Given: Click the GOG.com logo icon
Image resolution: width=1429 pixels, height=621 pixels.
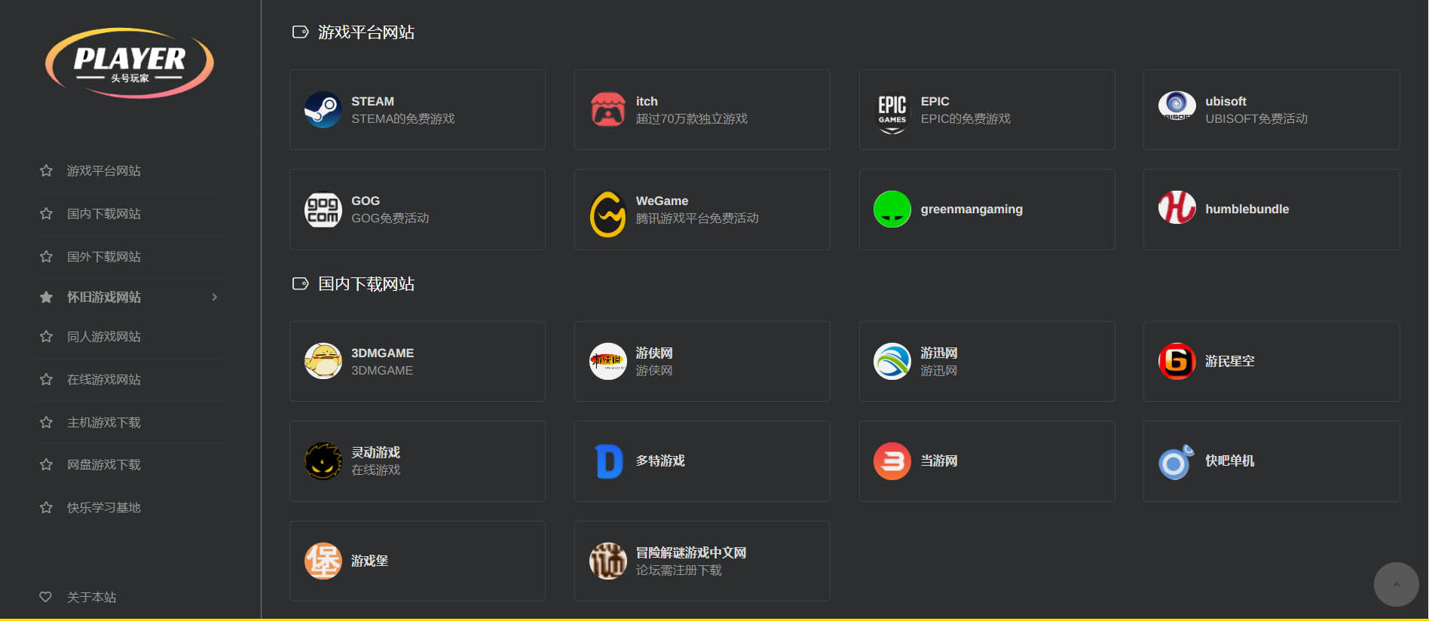Looking at the screenshot, I should pos(323,210).
